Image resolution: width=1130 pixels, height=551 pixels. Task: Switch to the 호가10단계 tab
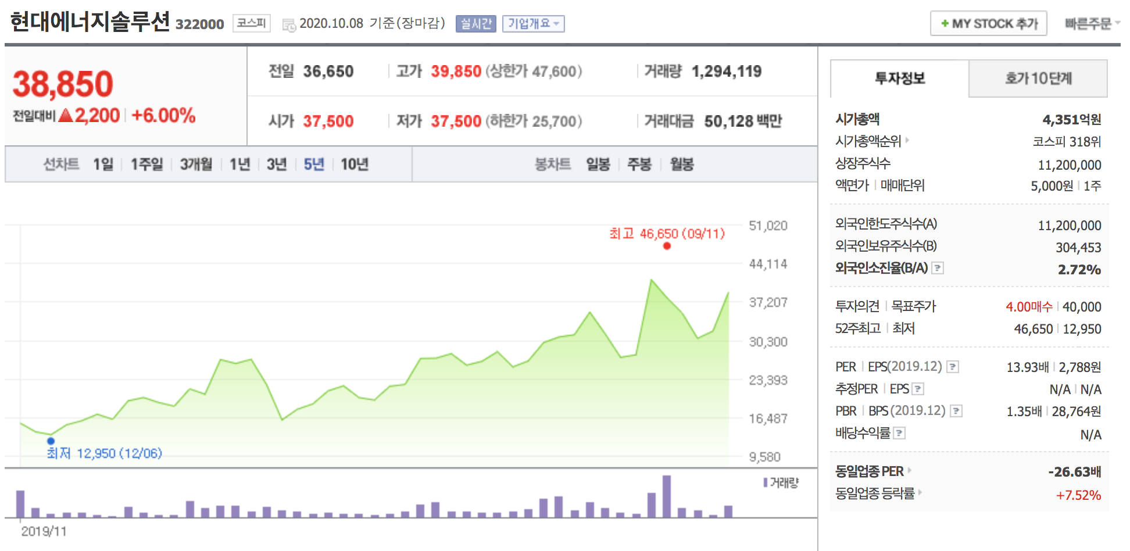tap(1038, 78)
